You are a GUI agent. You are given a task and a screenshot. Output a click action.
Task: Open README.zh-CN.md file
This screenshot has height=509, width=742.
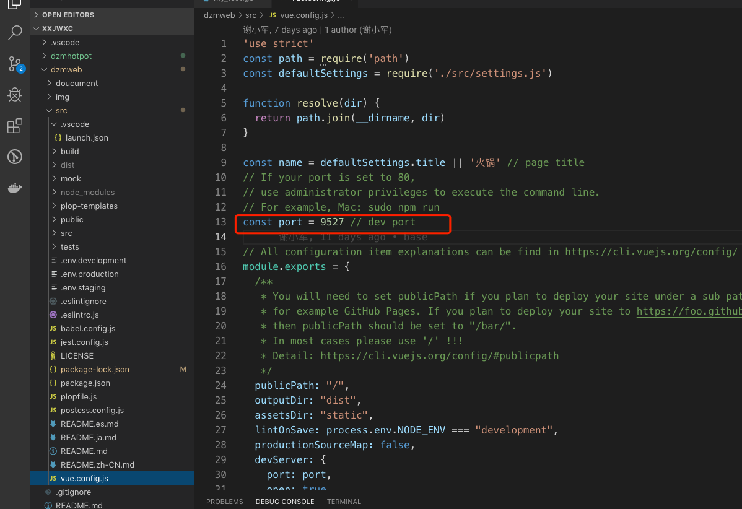(111, 464)
